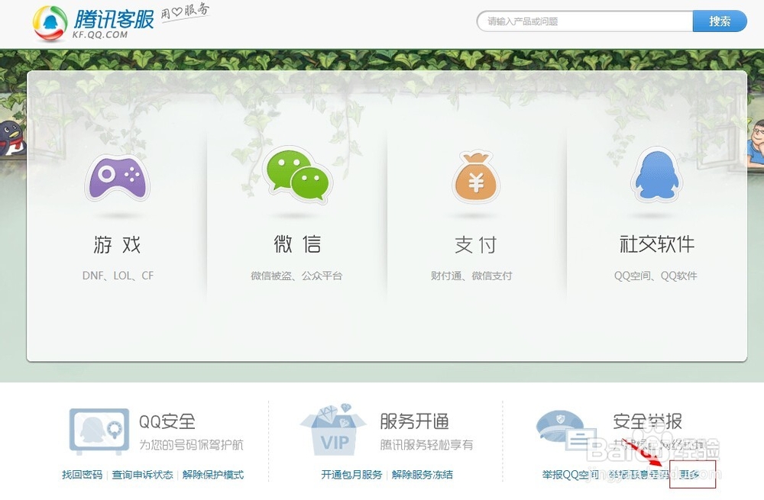This screenshot has width=764, height=500.
Task: Open the yen money bag payment icon
Action: [475, 177]
